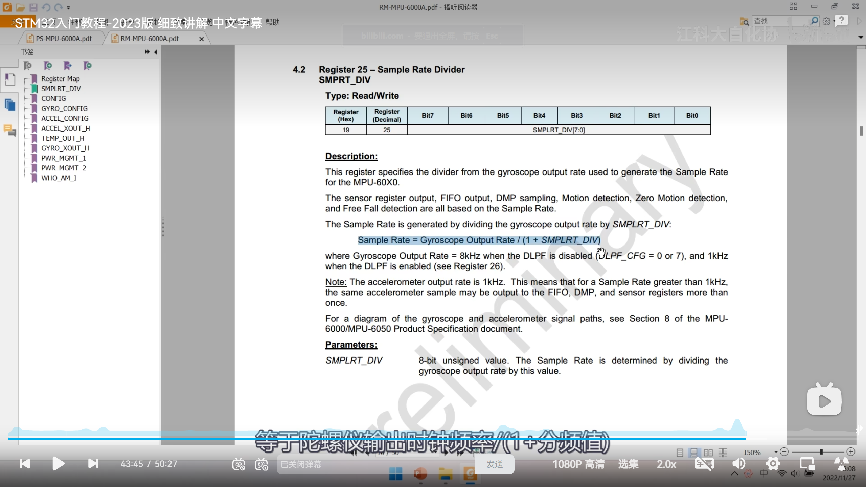Select the PWR_MGMT_1 bookmark
The image size is (866, 487).
tap(64, 158)
